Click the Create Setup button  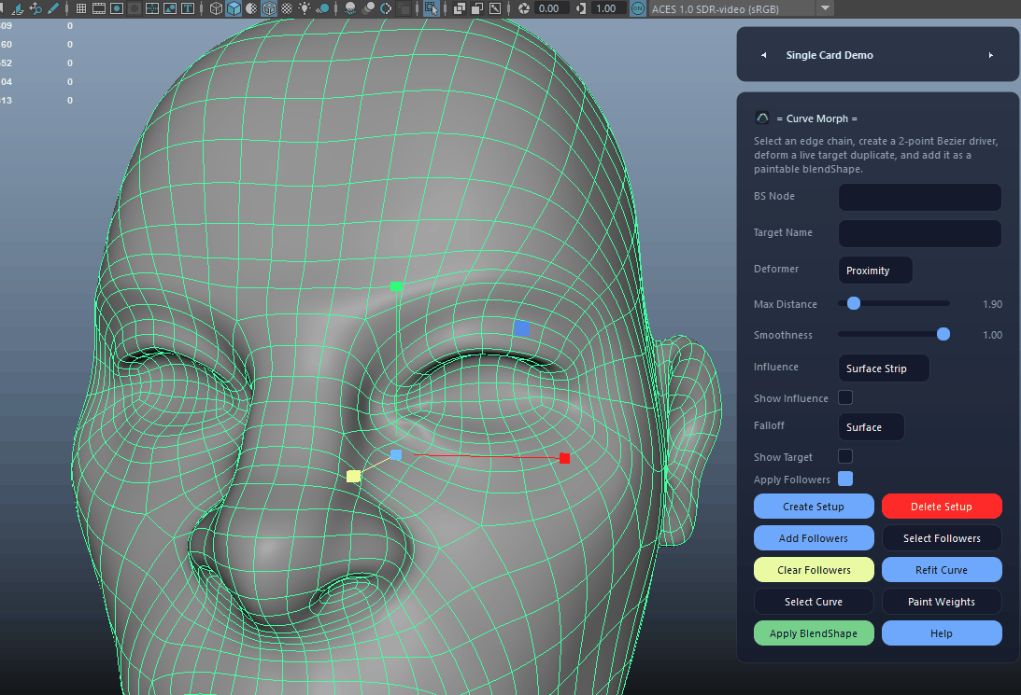[x=814, y=507]
